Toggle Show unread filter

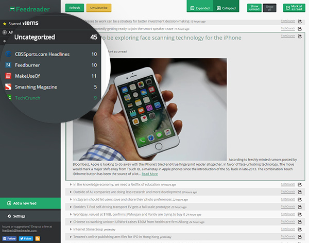click(x=254, y=8)
